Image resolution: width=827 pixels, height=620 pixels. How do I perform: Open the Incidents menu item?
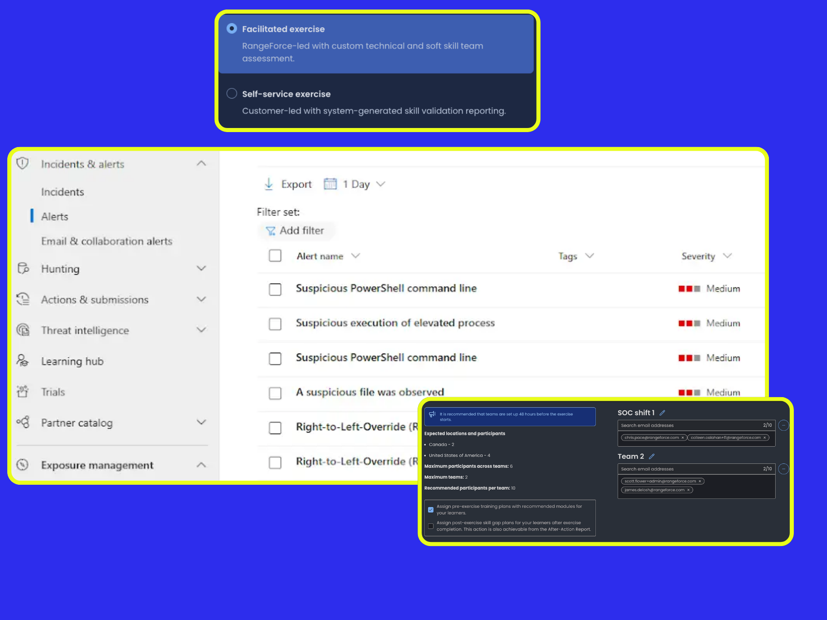click(63, 192)
